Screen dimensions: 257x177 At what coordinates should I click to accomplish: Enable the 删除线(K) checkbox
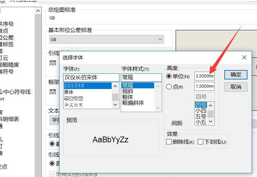tap(168, 142)
